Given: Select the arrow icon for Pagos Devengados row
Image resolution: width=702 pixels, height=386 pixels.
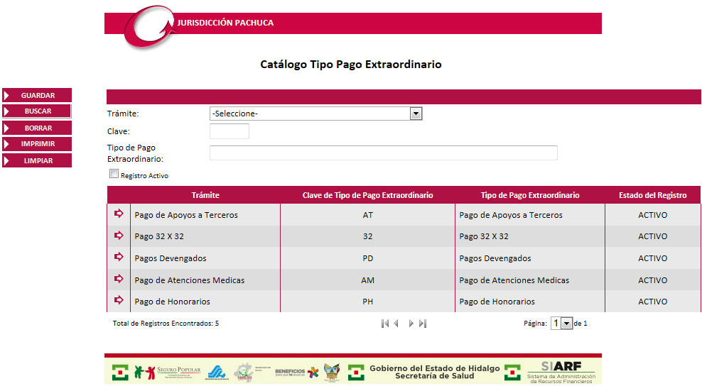Looking at the screenshot, I should (119, 257).
